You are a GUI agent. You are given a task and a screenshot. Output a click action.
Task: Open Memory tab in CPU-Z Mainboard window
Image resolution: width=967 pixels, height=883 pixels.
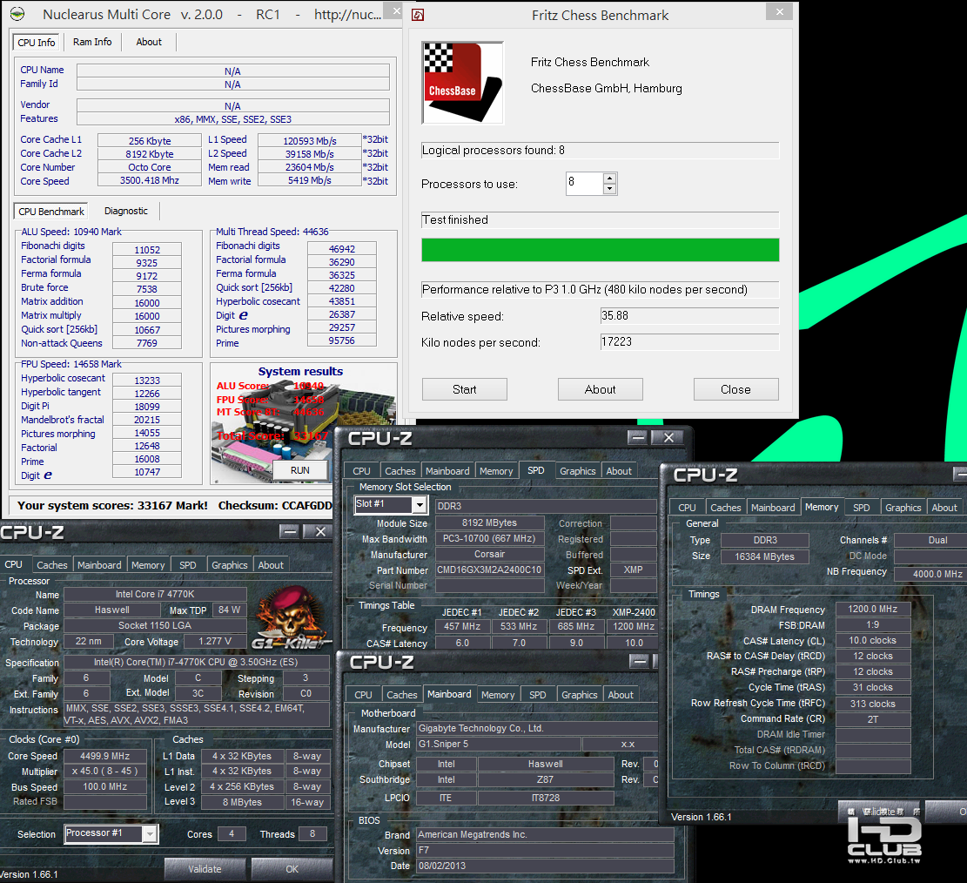[498, 695]
